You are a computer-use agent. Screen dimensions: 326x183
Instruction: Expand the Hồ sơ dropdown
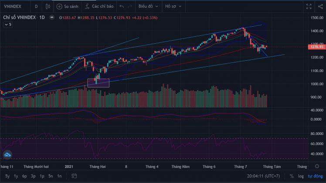click(x=173, y=7)
